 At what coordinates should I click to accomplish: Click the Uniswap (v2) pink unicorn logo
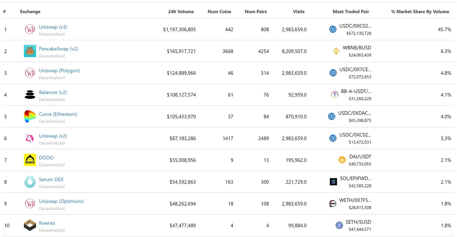coord(30,138)
